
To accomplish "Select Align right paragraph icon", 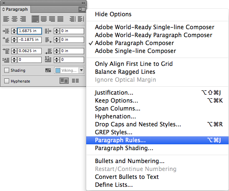I will (23, 19).
